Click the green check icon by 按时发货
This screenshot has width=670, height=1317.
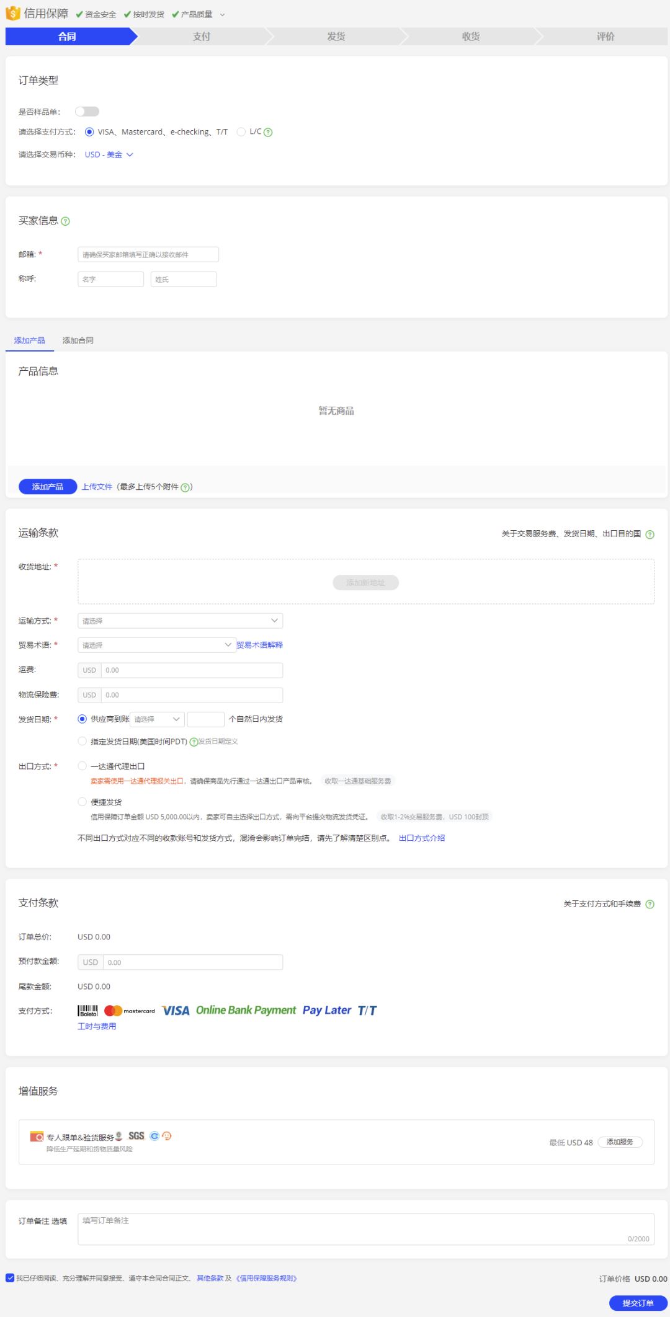(127, 14)
